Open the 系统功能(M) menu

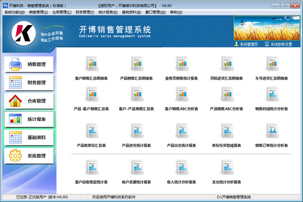coord(15,12)
